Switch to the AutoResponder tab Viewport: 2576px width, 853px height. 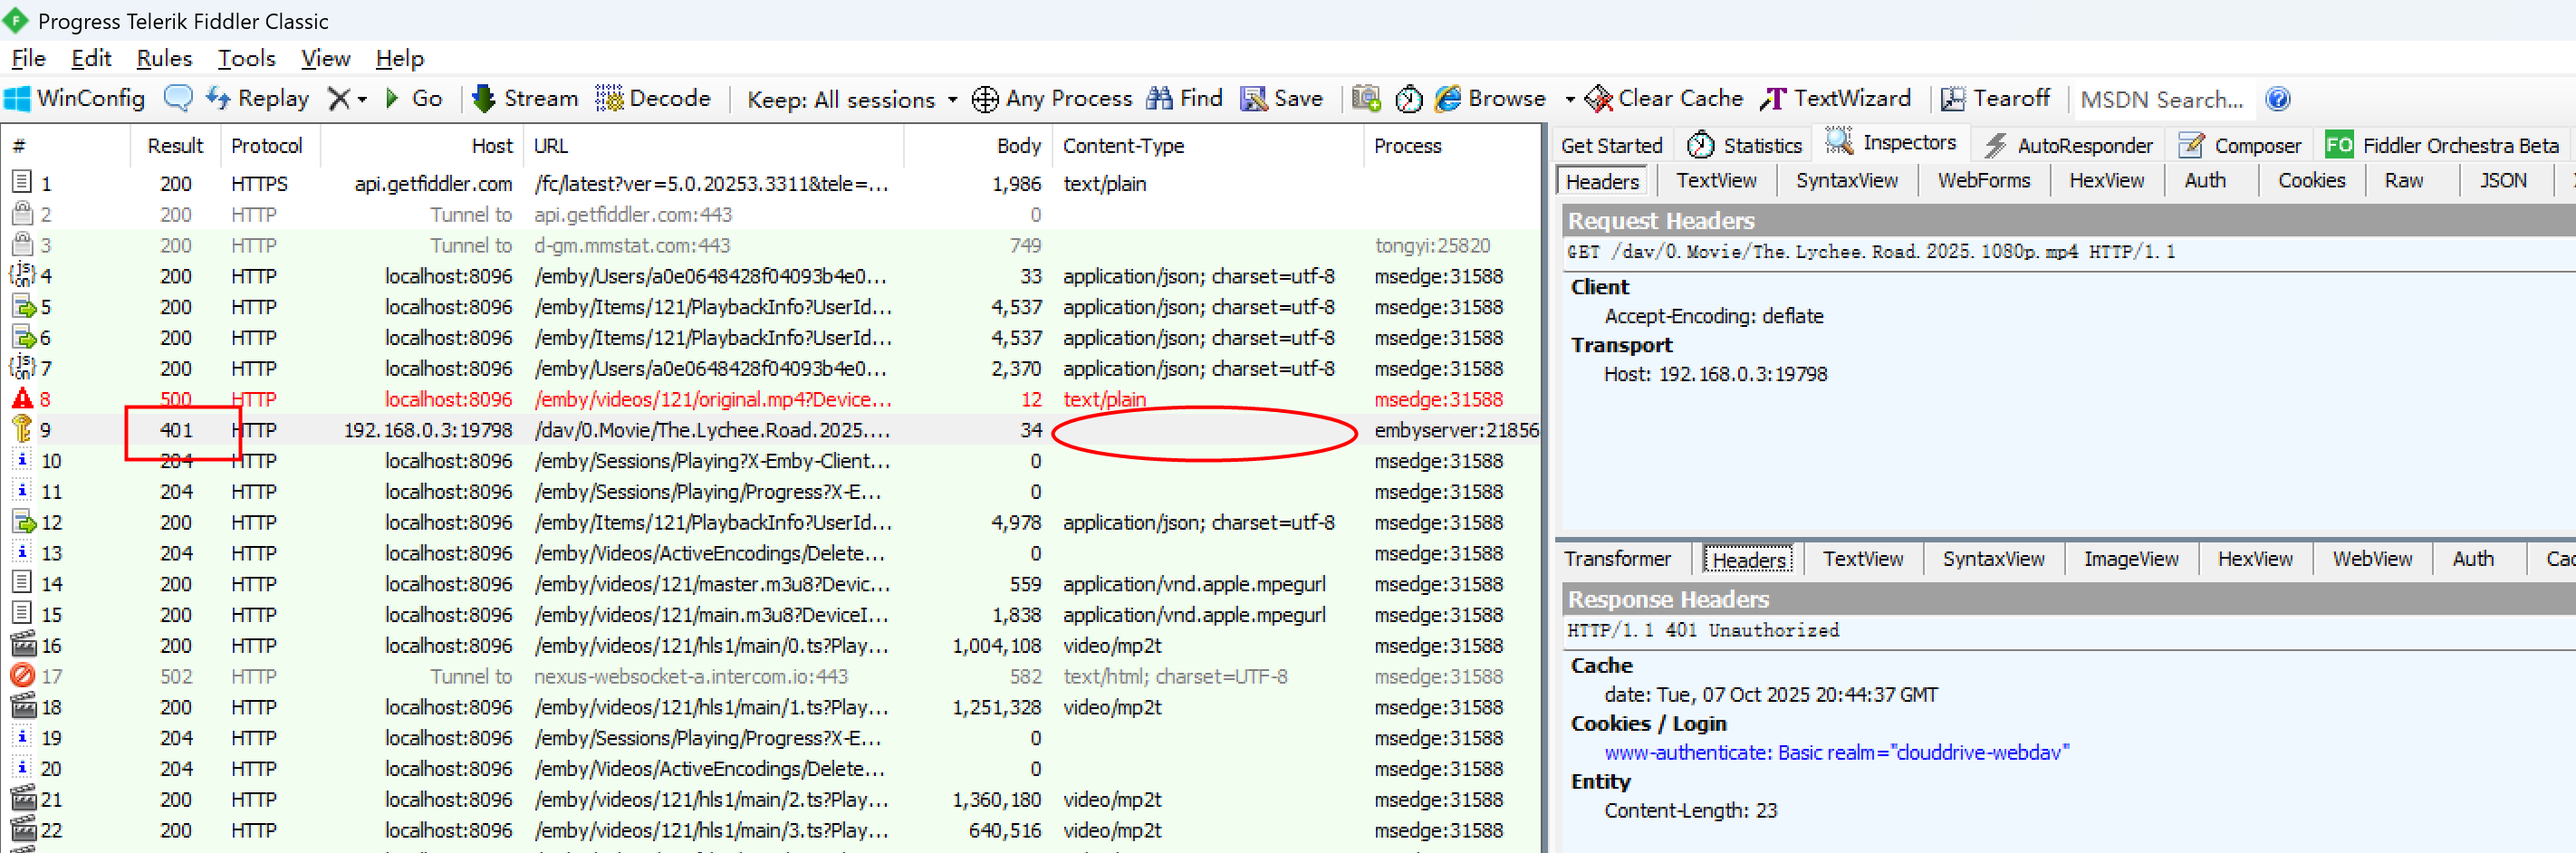click(2069, 146)
